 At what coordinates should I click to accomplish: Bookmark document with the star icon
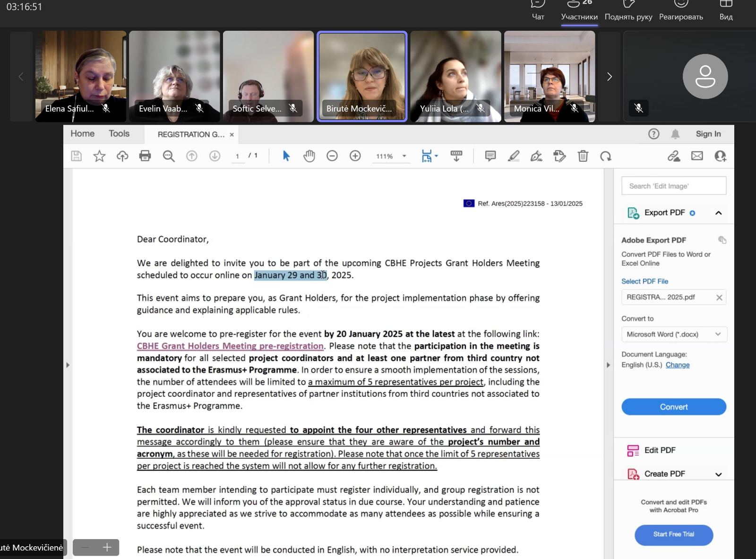tap(99, 156)
